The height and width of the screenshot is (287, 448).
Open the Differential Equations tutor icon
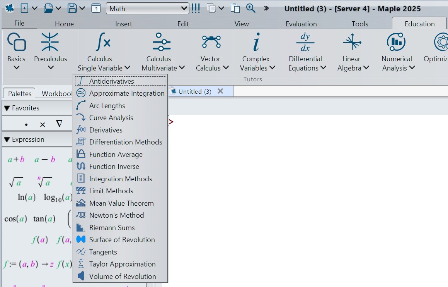305,42
